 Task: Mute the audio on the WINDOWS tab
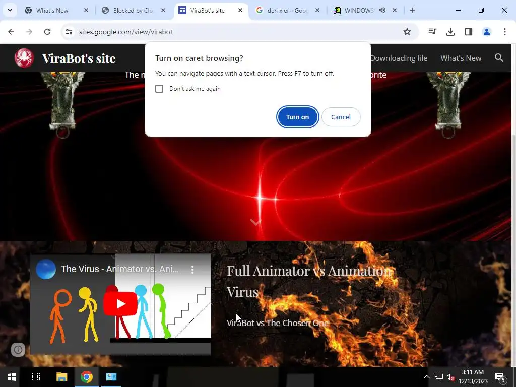(x=382, y=10)
